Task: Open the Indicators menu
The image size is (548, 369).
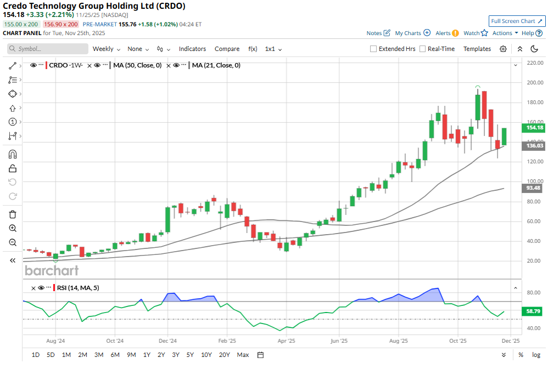Action: point(192,49)
